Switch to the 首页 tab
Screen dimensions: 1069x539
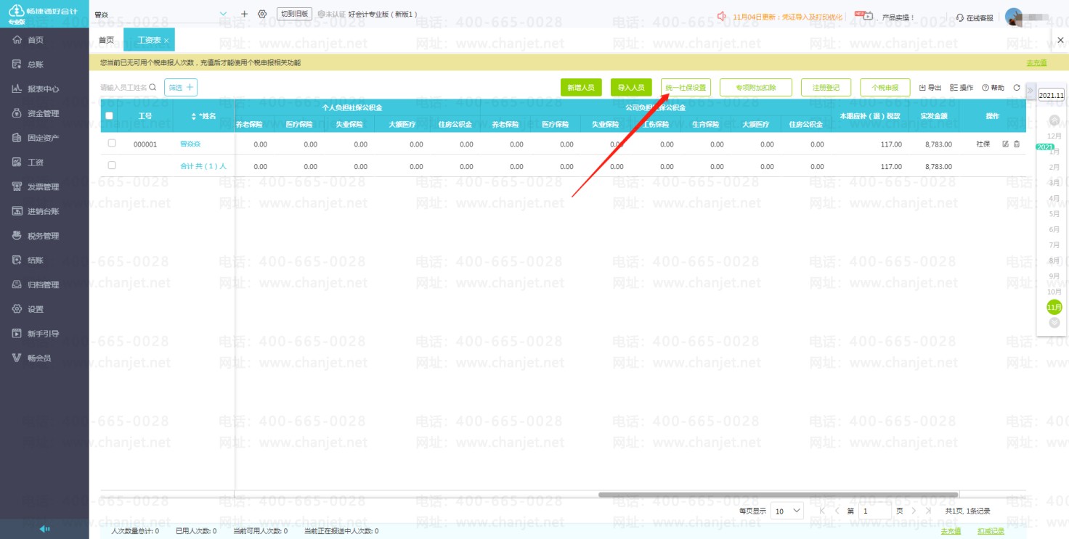pyautogui.click(x=106, y=40)
